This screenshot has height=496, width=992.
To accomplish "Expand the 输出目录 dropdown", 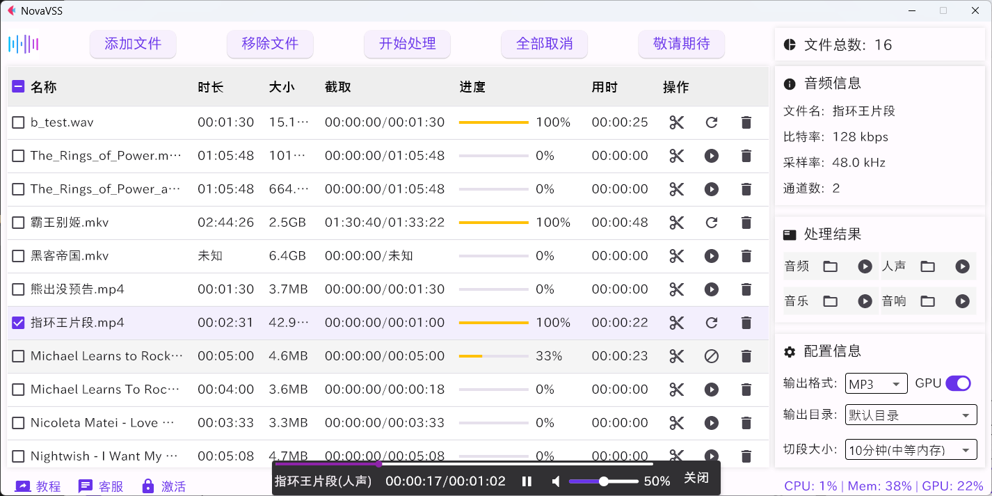I will click(911, 415).
